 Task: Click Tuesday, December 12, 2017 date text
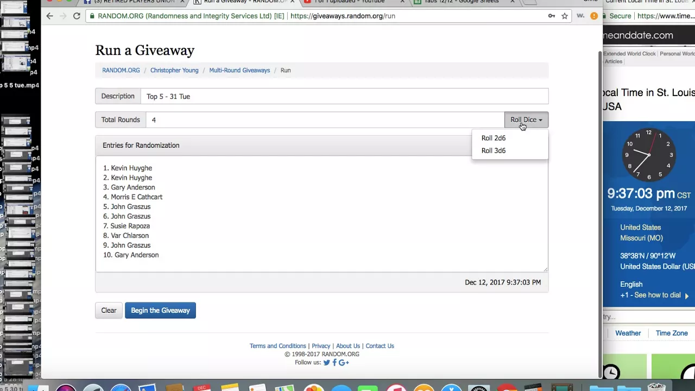pos(649,209)
